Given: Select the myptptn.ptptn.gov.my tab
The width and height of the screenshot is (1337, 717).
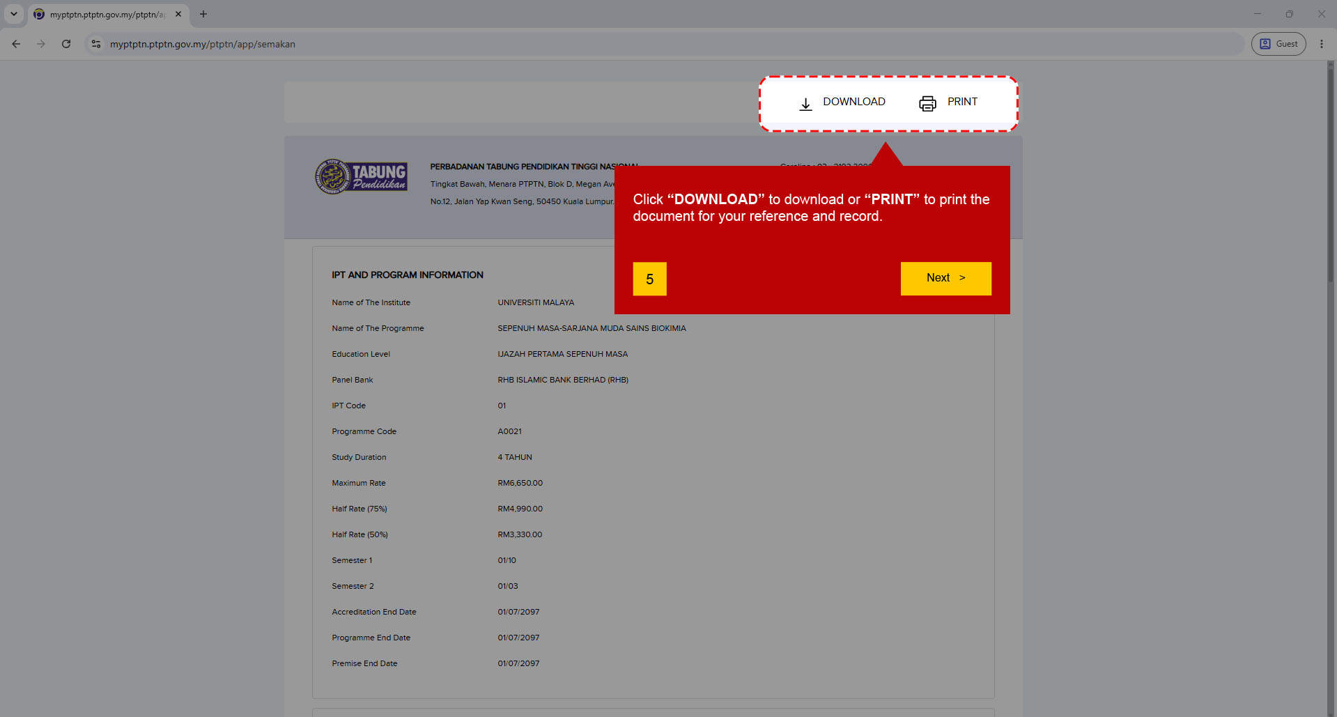Looking at the screenshot, I should (x=108, y=14).
